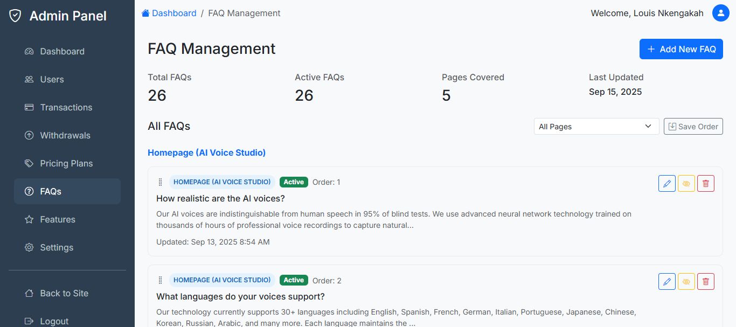Hide the 'How realistic' FAQ with eye toggle
The width and height of the screenshot is (736, 327).
pyautogui.click(x=686, y=183)
